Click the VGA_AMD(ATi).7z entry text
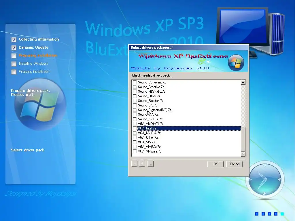The image size is (295, 221). tap(150, 124)
